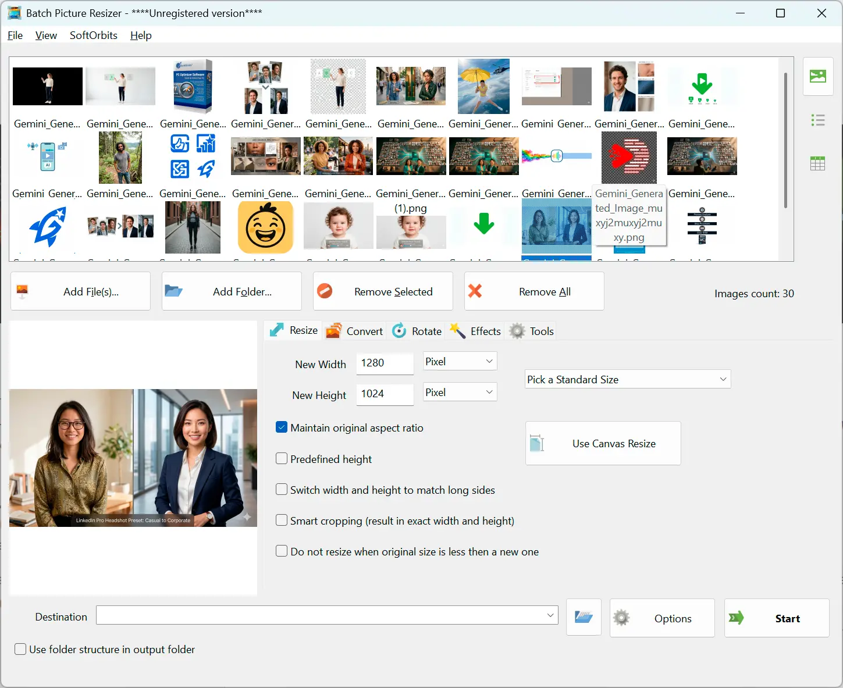Click the LinkedIn headshot preview image

(133, 458)
